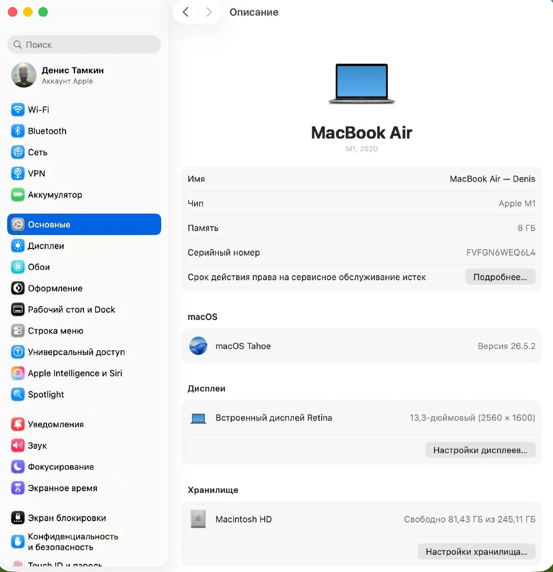The height and width of the screenshot is (572, 553).
Task: Go forward with the right chevron
Action: click(x=209, y=12)
